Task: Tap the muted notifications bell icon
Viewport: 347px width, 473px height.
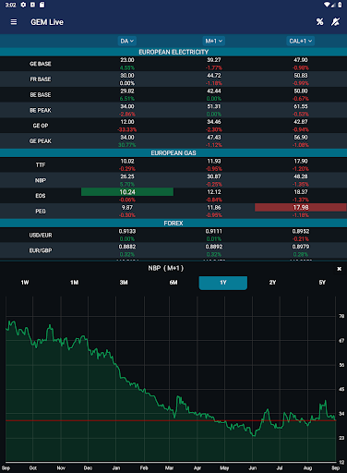Action: pyautogui.click(x=335, y=22)
